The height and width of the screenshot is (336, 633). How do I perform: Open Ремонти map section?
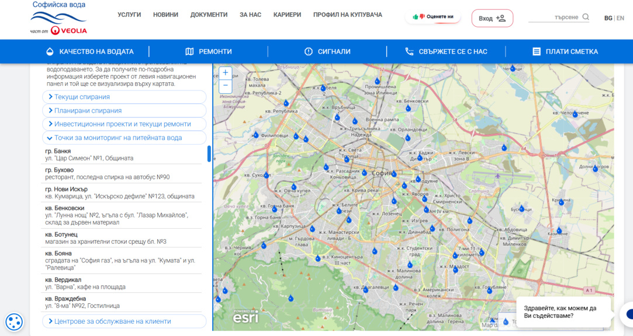point(208,51)
